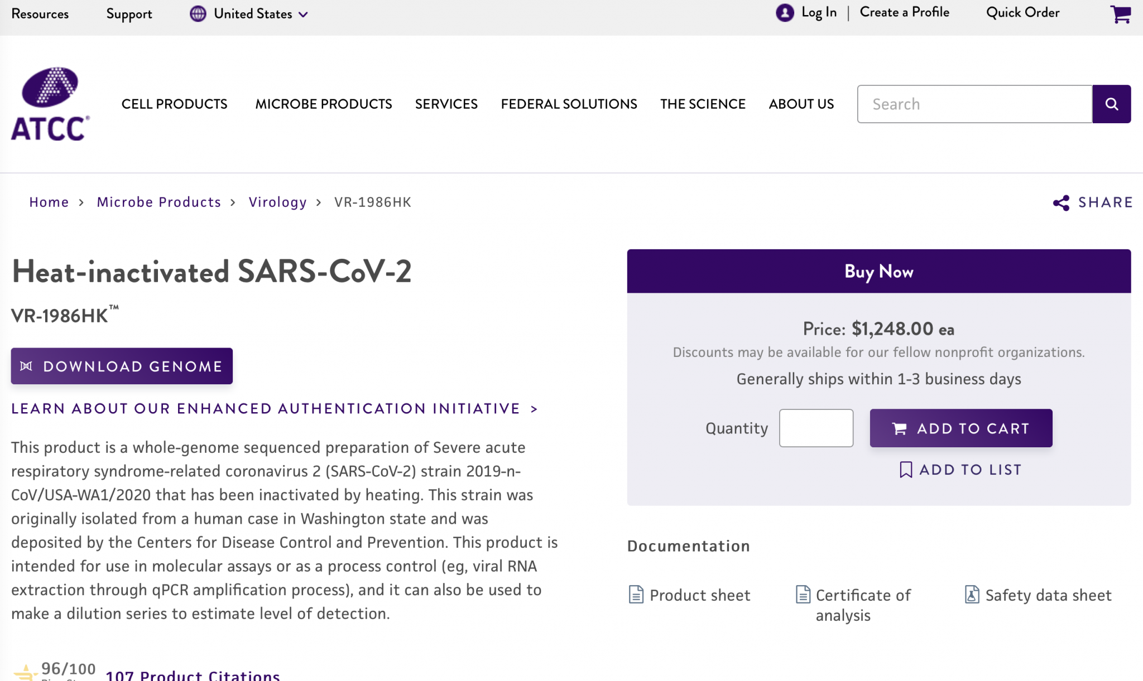The height and width of the screenshot is (681, 1143).
Task: Focus the Quantity input field
Action: (816, 428)
